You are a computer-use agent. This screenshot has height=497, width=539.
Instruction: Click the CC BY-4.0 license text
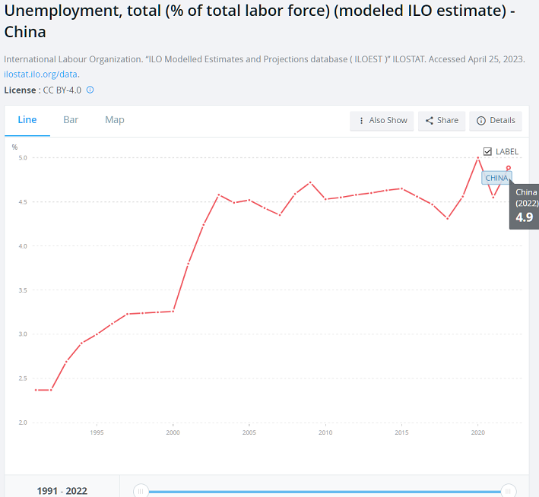pos(62,90)
